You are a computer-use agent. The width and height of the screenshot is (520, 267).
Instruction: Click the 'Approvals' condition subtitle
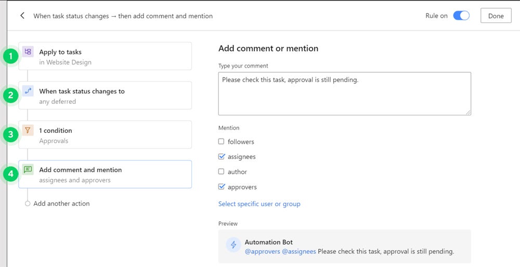(x=54, y=141)
